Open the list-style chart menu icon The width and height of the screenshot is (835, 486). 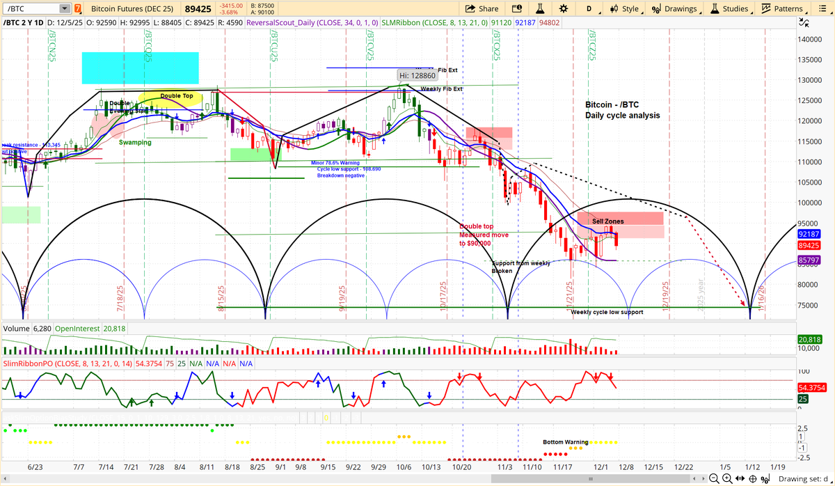click(x=822, y=9)
